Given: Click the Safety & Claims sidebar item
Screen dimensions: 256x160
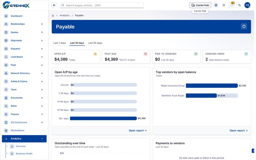Looking at the screenshot, I should tap(24, 82).
